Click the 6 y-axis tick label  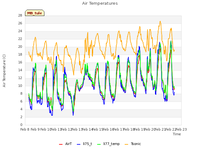point(21,101)
